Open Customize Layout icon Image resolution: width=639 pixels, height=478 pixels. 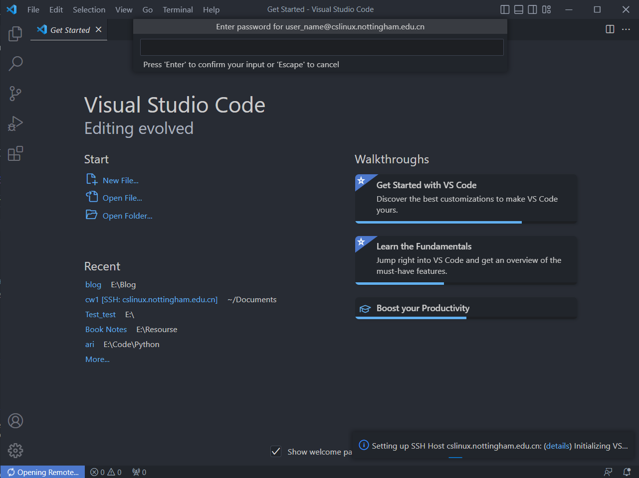(x=547, y=9)
